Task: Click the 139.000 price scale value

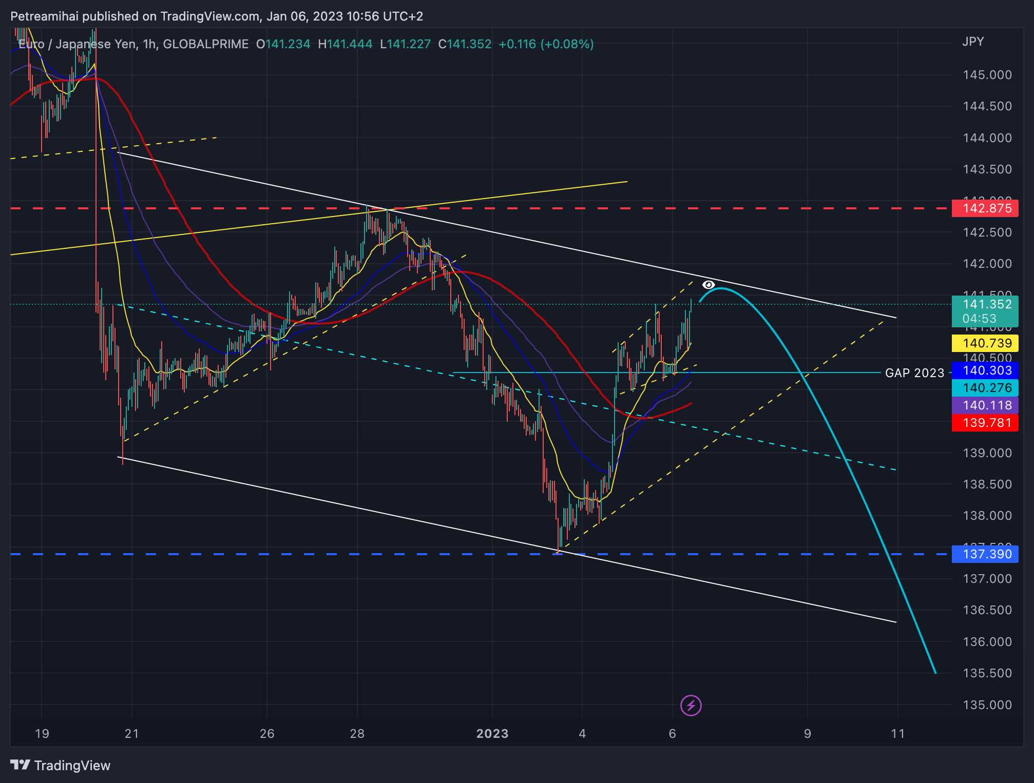Action: 987,453
